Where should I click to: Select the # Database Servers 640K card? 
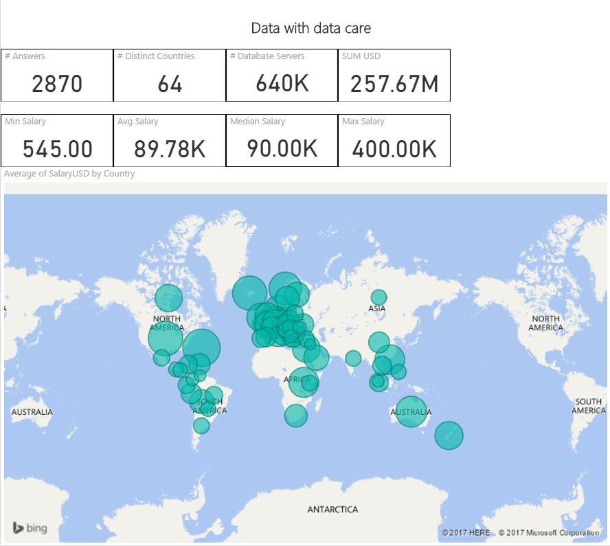coord(282,76)
